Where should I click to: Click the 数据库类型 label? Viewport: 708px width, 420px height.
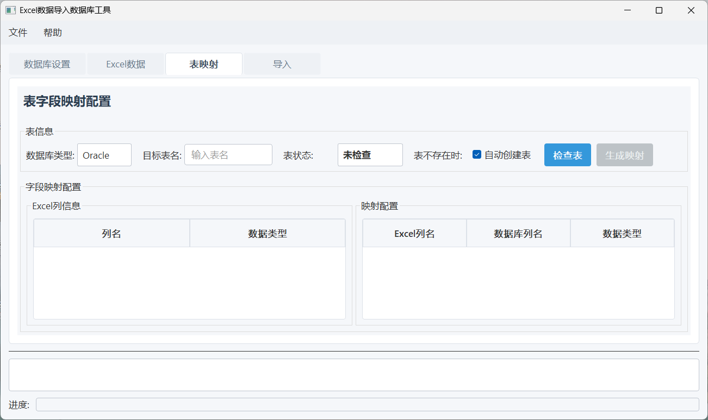(50, 155)
